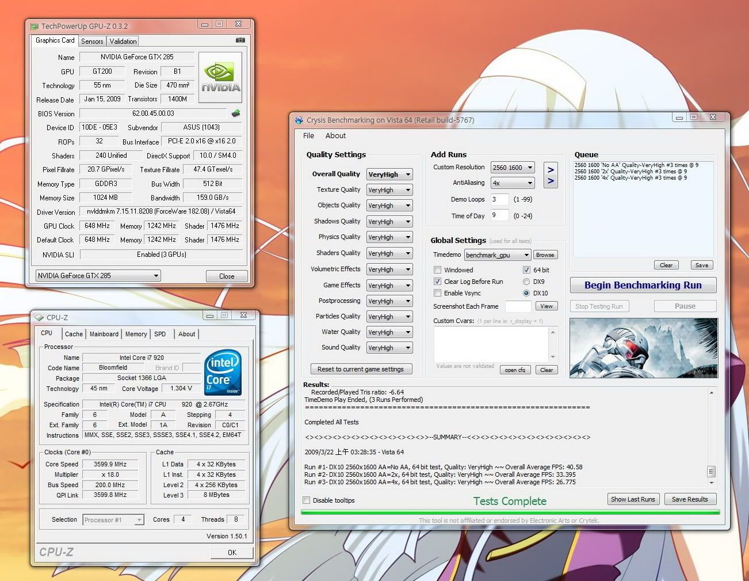Viewport: 749px width, 581px height.
Task: Open the Water Quality dropdown
Action: [389, 332]
